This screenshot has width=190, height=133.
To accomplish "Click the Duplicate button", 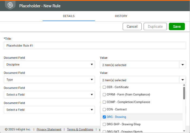I will tap(155, 27).
